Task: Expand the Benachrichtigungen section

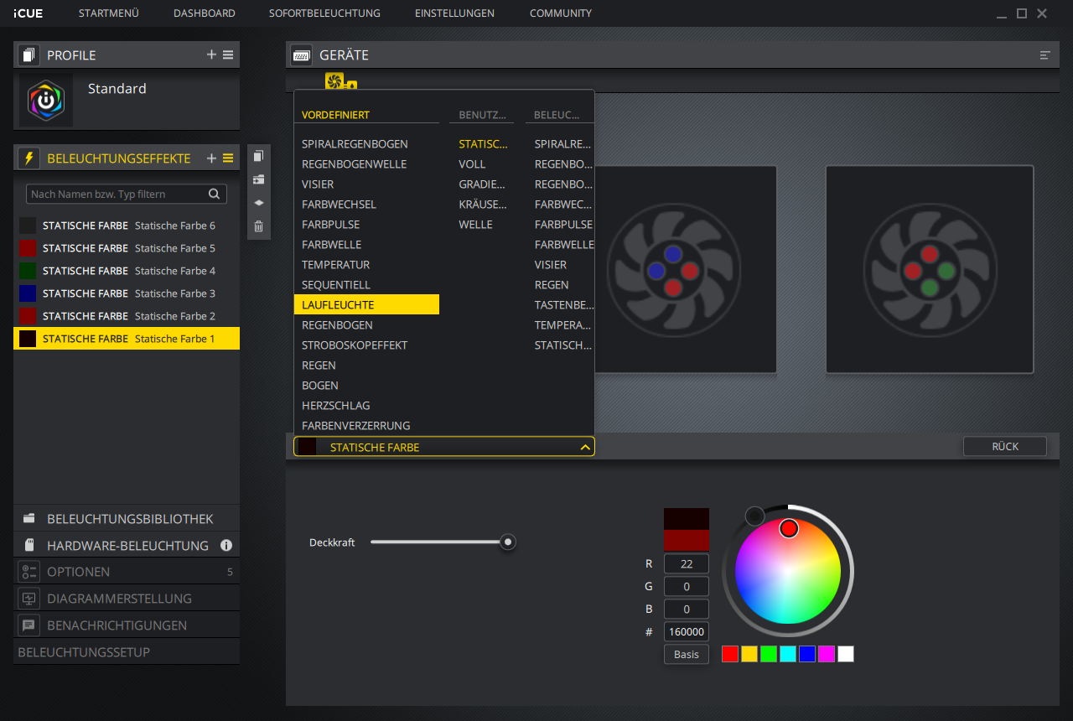Action: click(127, 625)
